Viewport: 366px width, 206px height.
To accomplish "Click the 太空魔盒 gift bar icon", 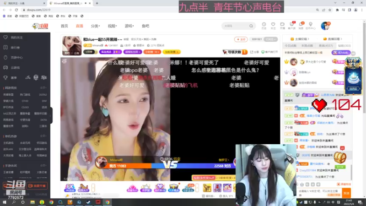I will 174,188.
